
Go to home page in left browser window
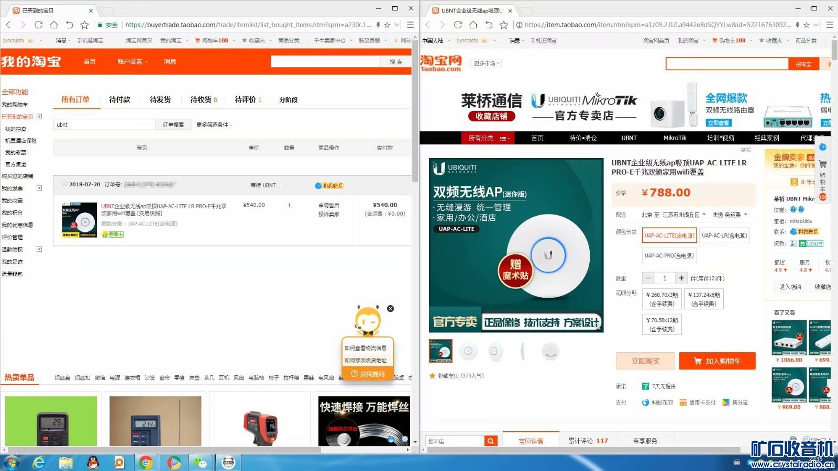click(x=53, y=25)
